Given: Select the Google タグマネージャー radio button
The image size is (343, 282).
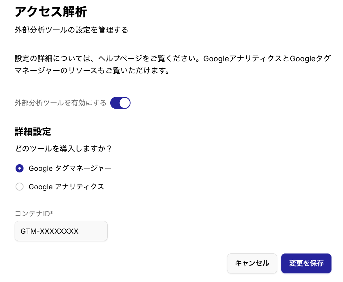Looking at the screenshot, I should pos(20,168).
